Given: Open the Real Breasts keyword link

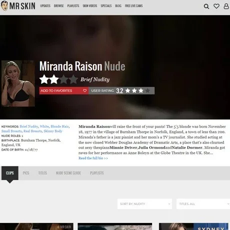Looking at the screenshot, I should (32, 131).
